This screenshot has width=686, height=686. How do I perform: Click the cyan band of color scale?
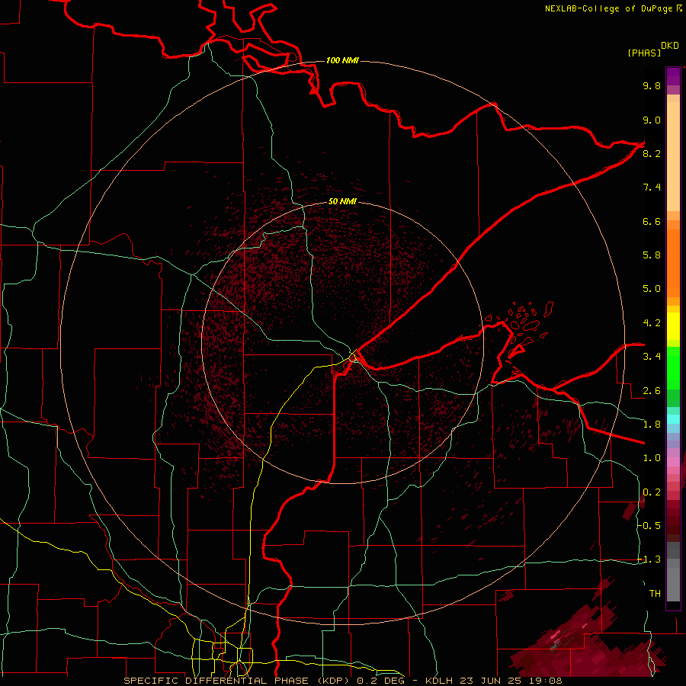673,419
